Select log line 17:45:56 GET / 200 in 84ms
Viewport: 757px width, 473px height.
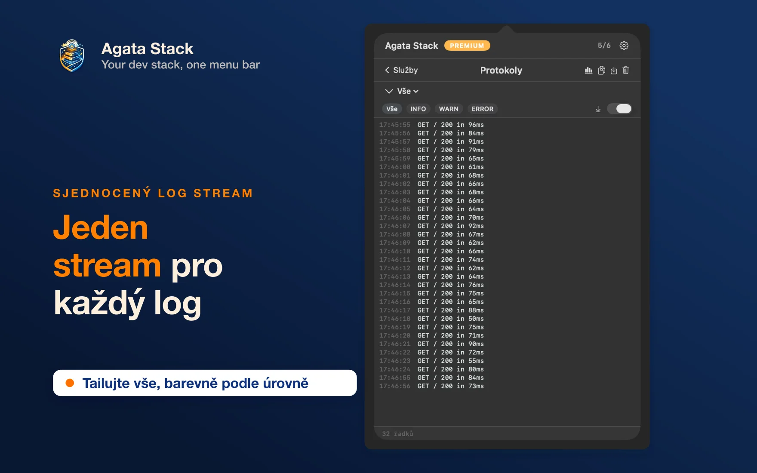[431, 133]
